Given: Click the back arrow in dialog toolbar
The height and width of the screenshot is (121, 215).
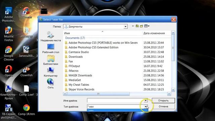Looking at the screenshot, I should (133, 26).
